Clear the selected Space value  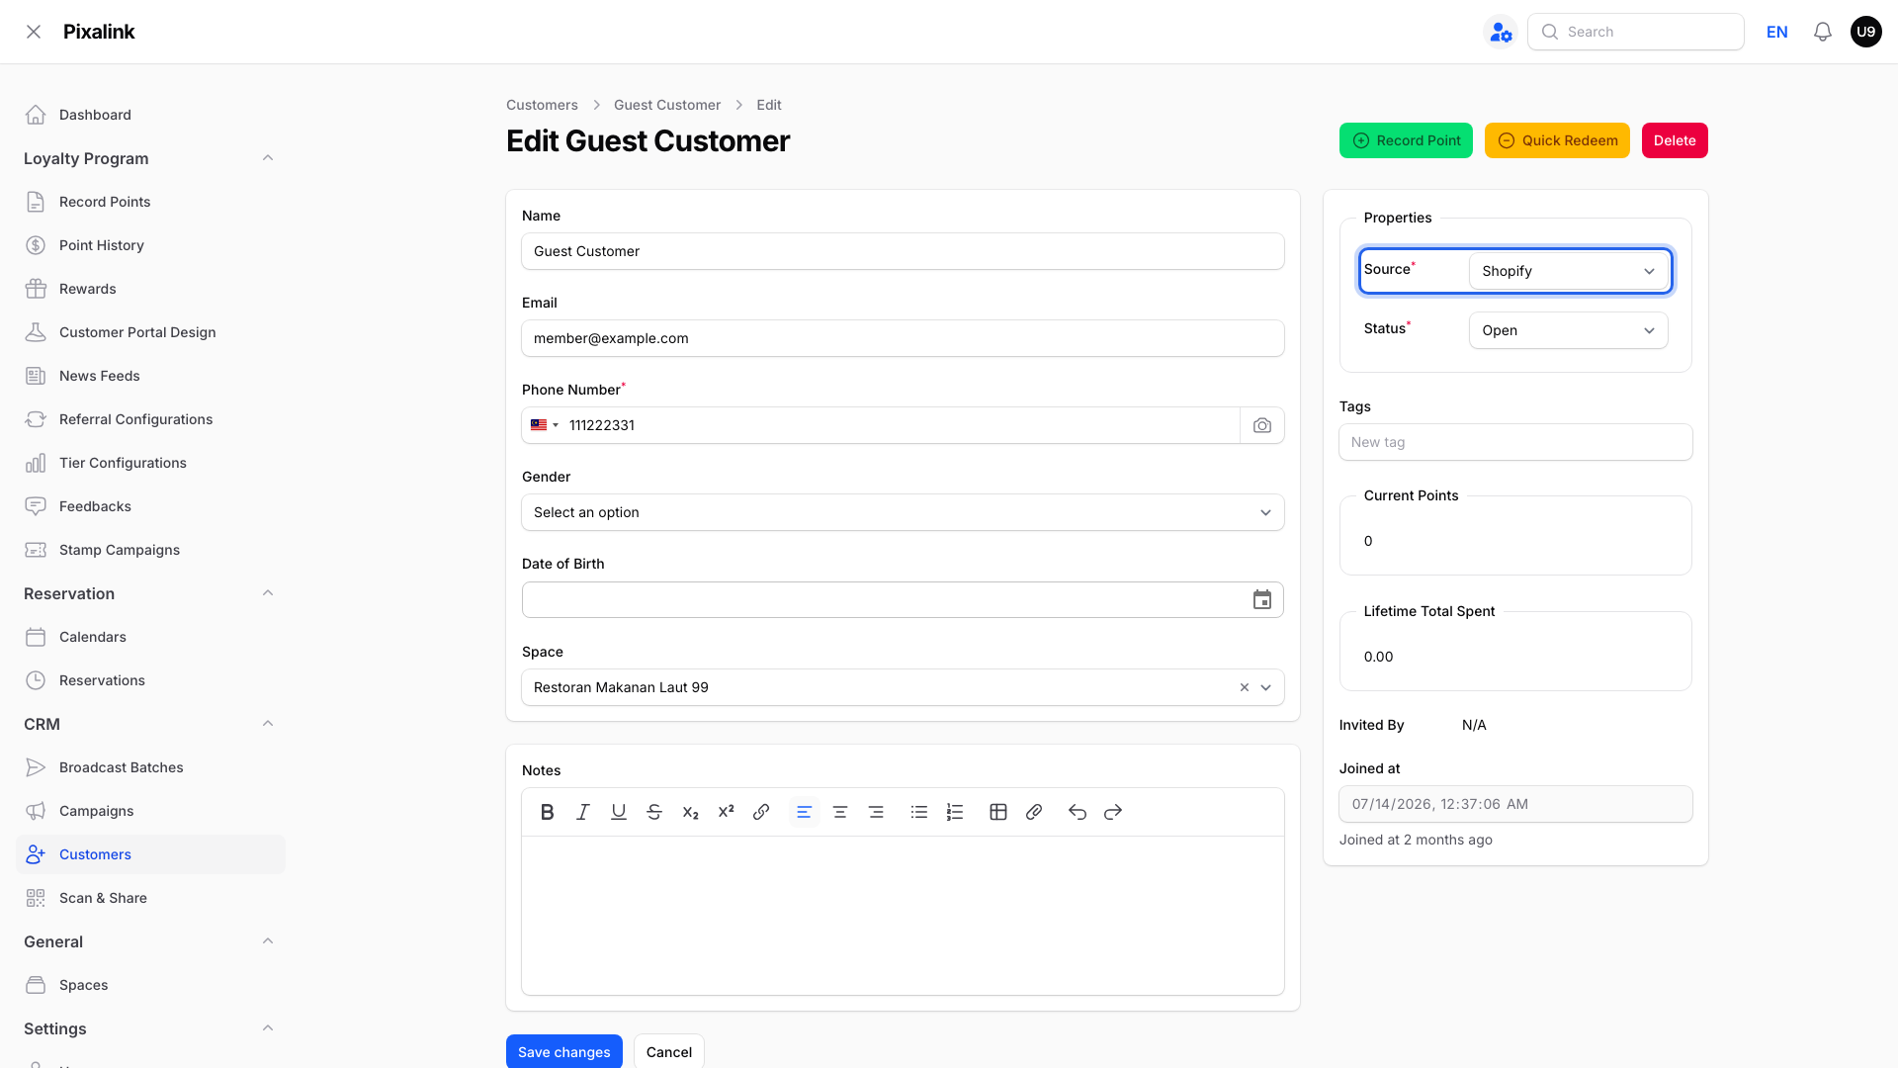(x=1245, y=687)
